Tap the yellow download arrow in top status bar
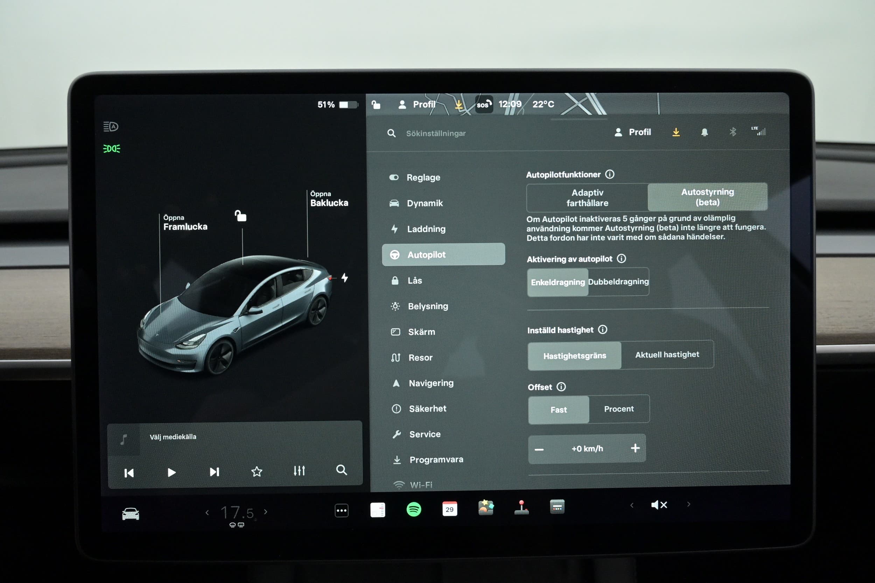875x583 pixels. click(x=459, y=105)
